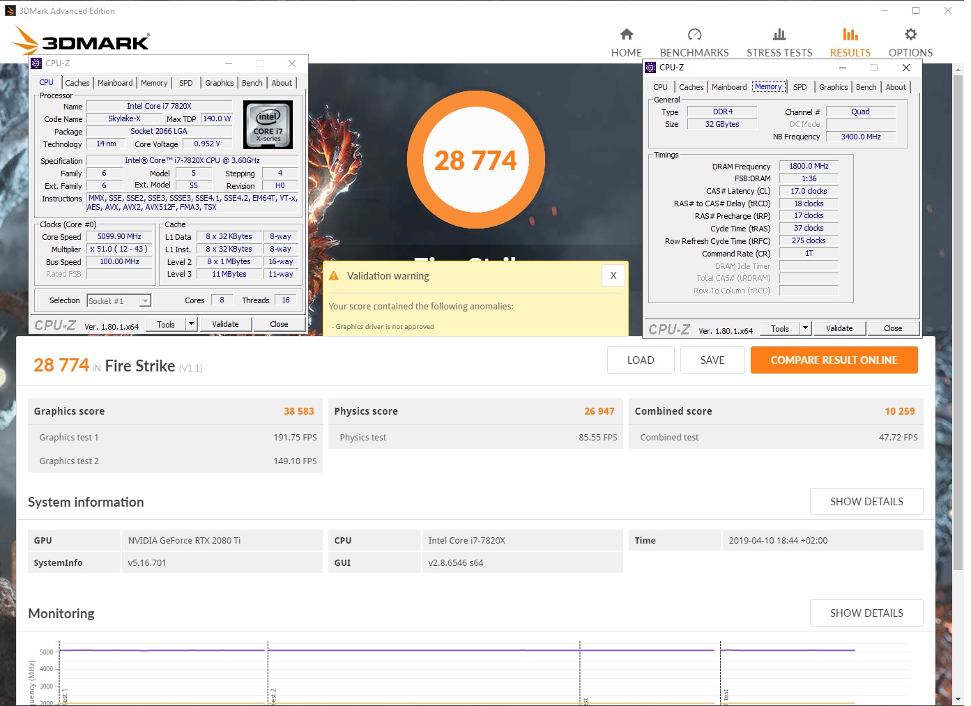Switch to Graphics tab in left CPU-Z
The height and width of the screenshot is (706, 971).
pyautogui.click(x=220, y=83)
